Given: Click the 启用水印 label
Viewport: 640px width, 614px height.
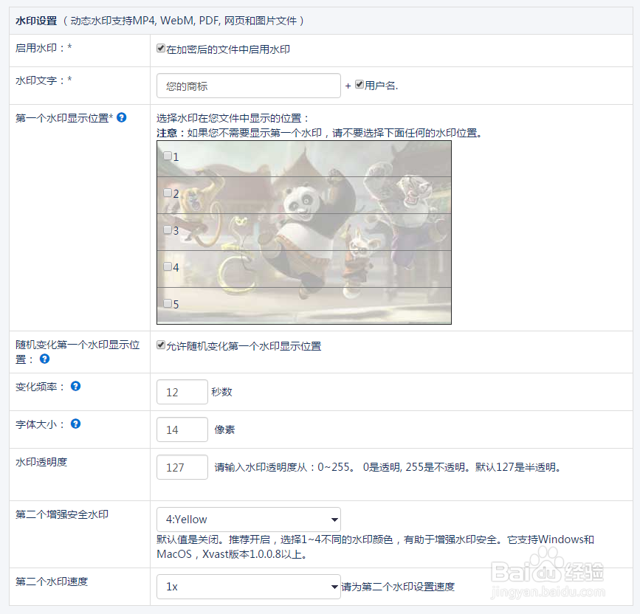Looking at the screenshot, I should point(44,48).
